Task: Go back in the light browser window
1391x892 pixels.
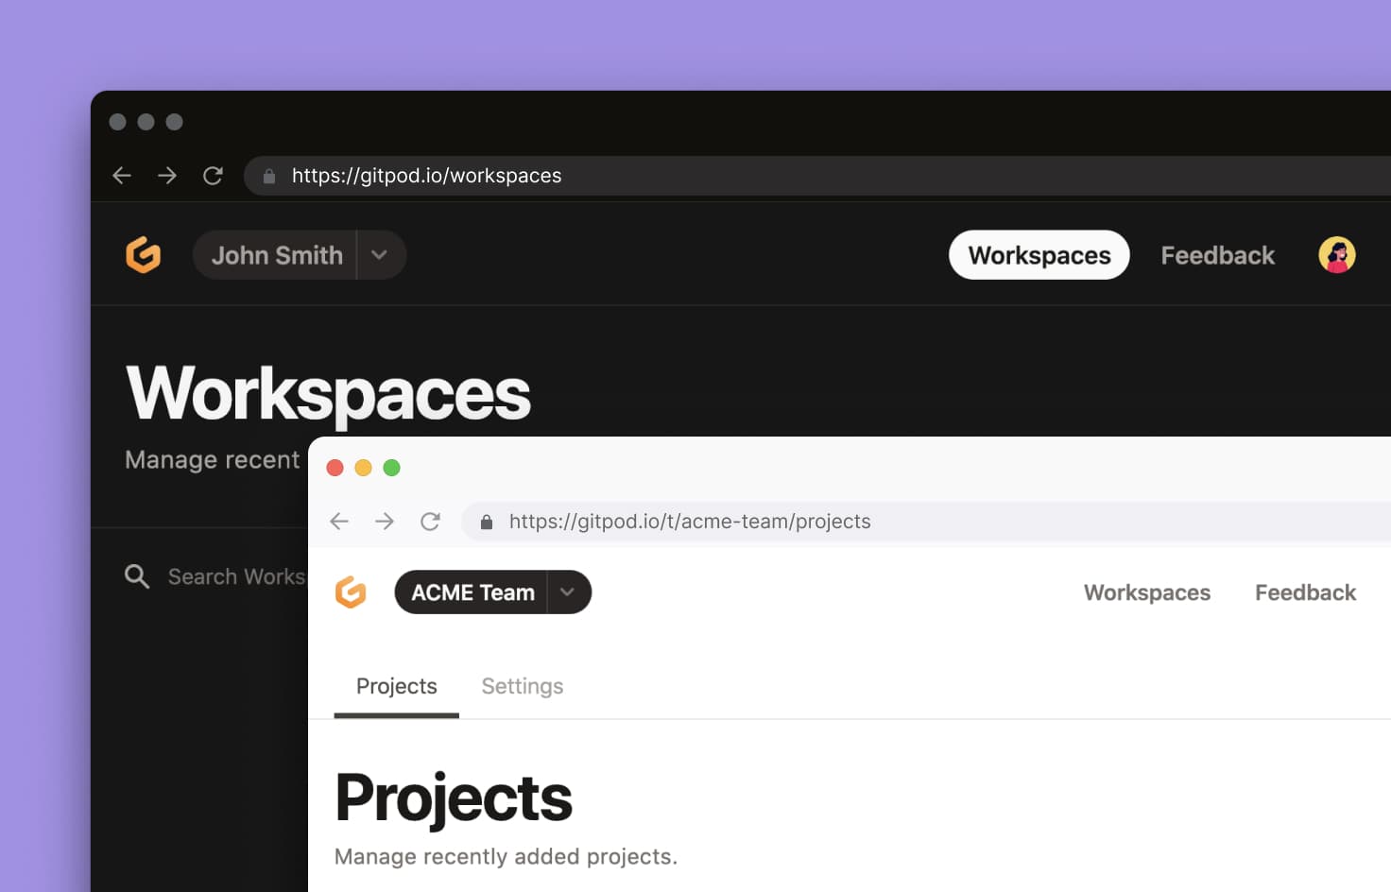Action: (339, 522)
